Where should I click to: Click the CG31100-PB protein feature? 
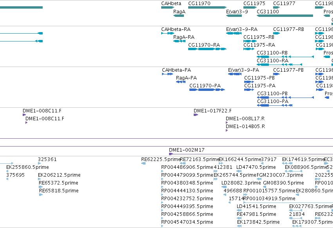coord(285,98)
